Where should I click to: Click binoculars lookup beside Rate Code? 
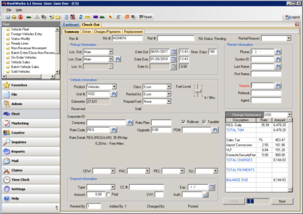114,130
